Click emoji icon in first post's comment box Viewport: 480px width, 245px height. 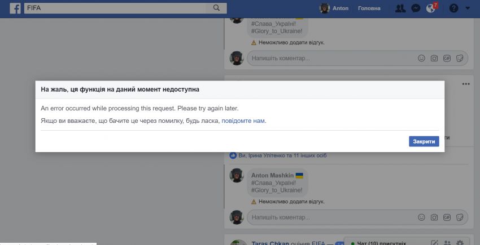[x=421, y=58]
